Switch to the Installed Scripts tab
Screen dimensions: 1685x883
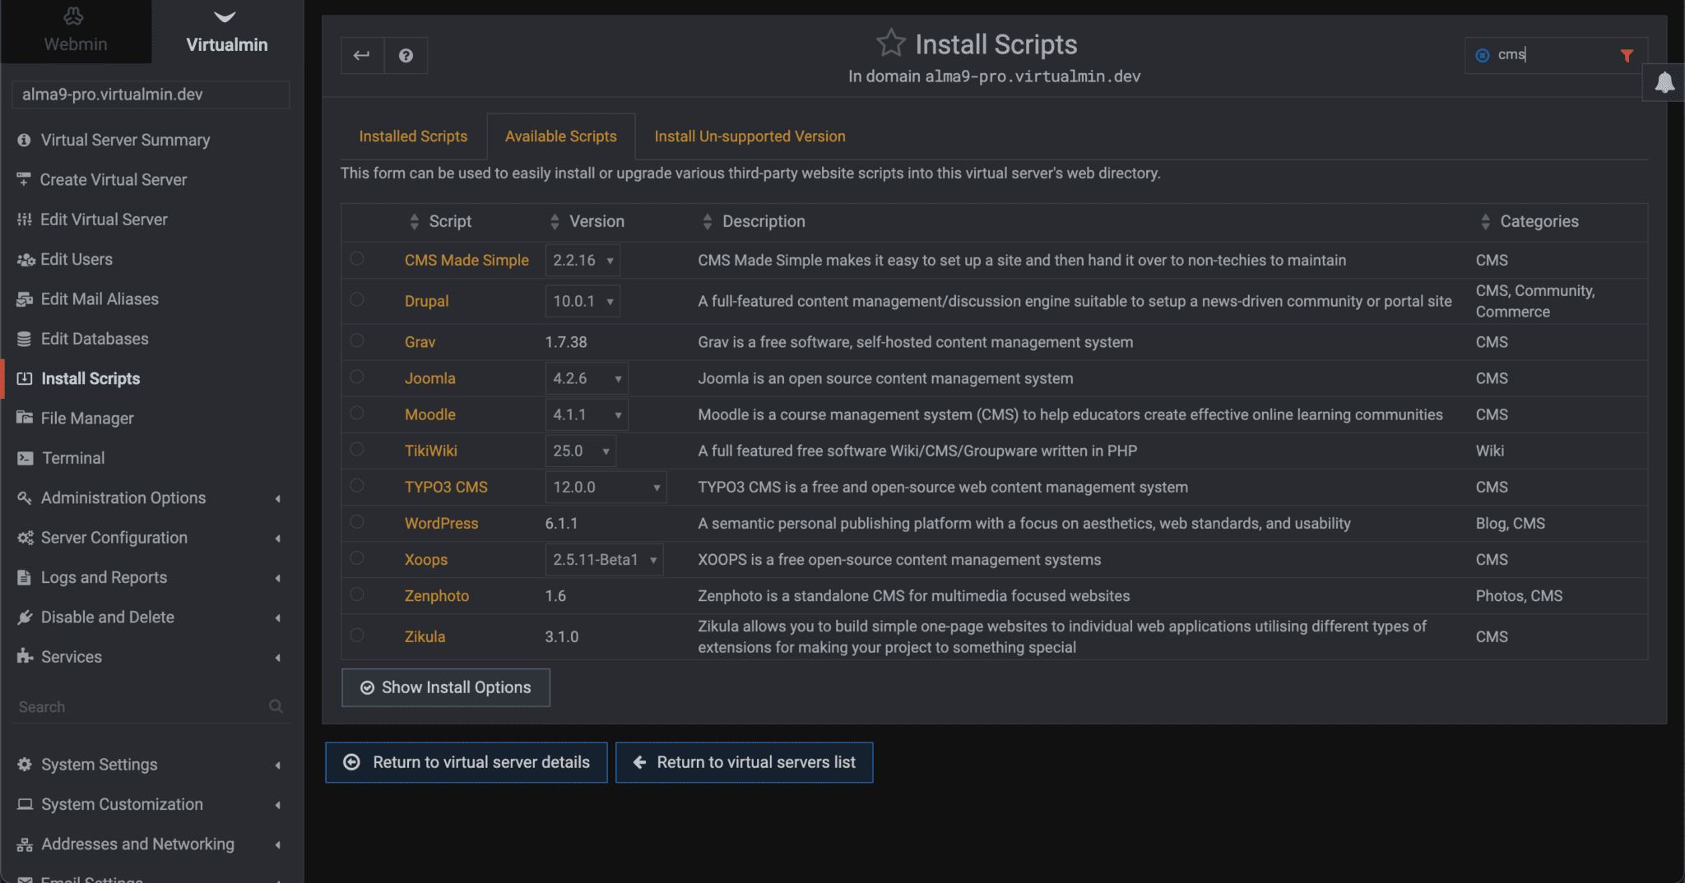click(x=413, y=136)
